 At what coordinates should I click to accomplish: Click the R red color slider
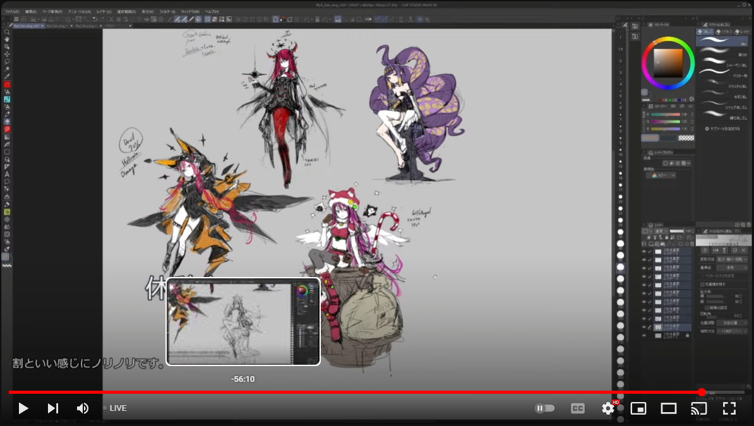pyautogui.click(x=666, y=114)
